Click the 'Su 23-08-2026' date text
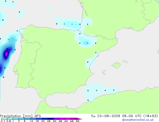The width and height of the screenshot is (159, 122). 106,116
